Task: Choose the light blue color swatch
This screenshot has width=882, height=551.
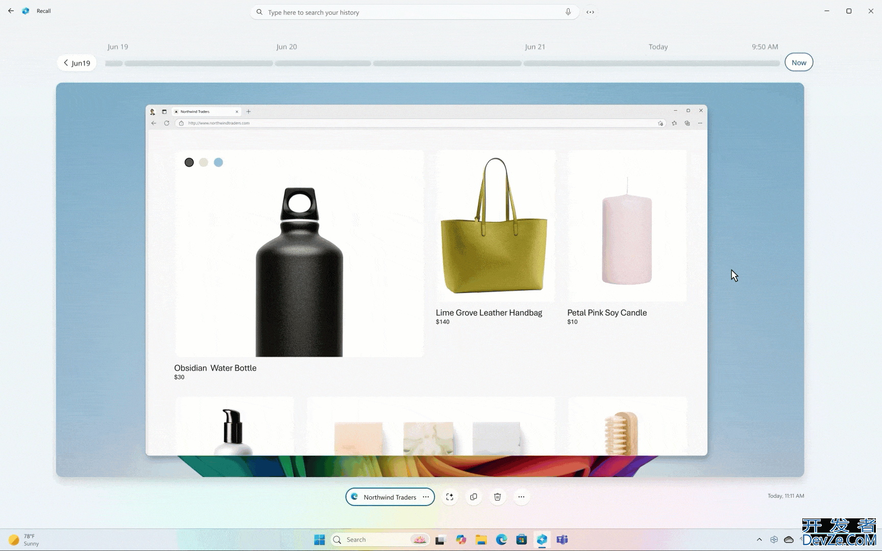Action: coord(218,162)
